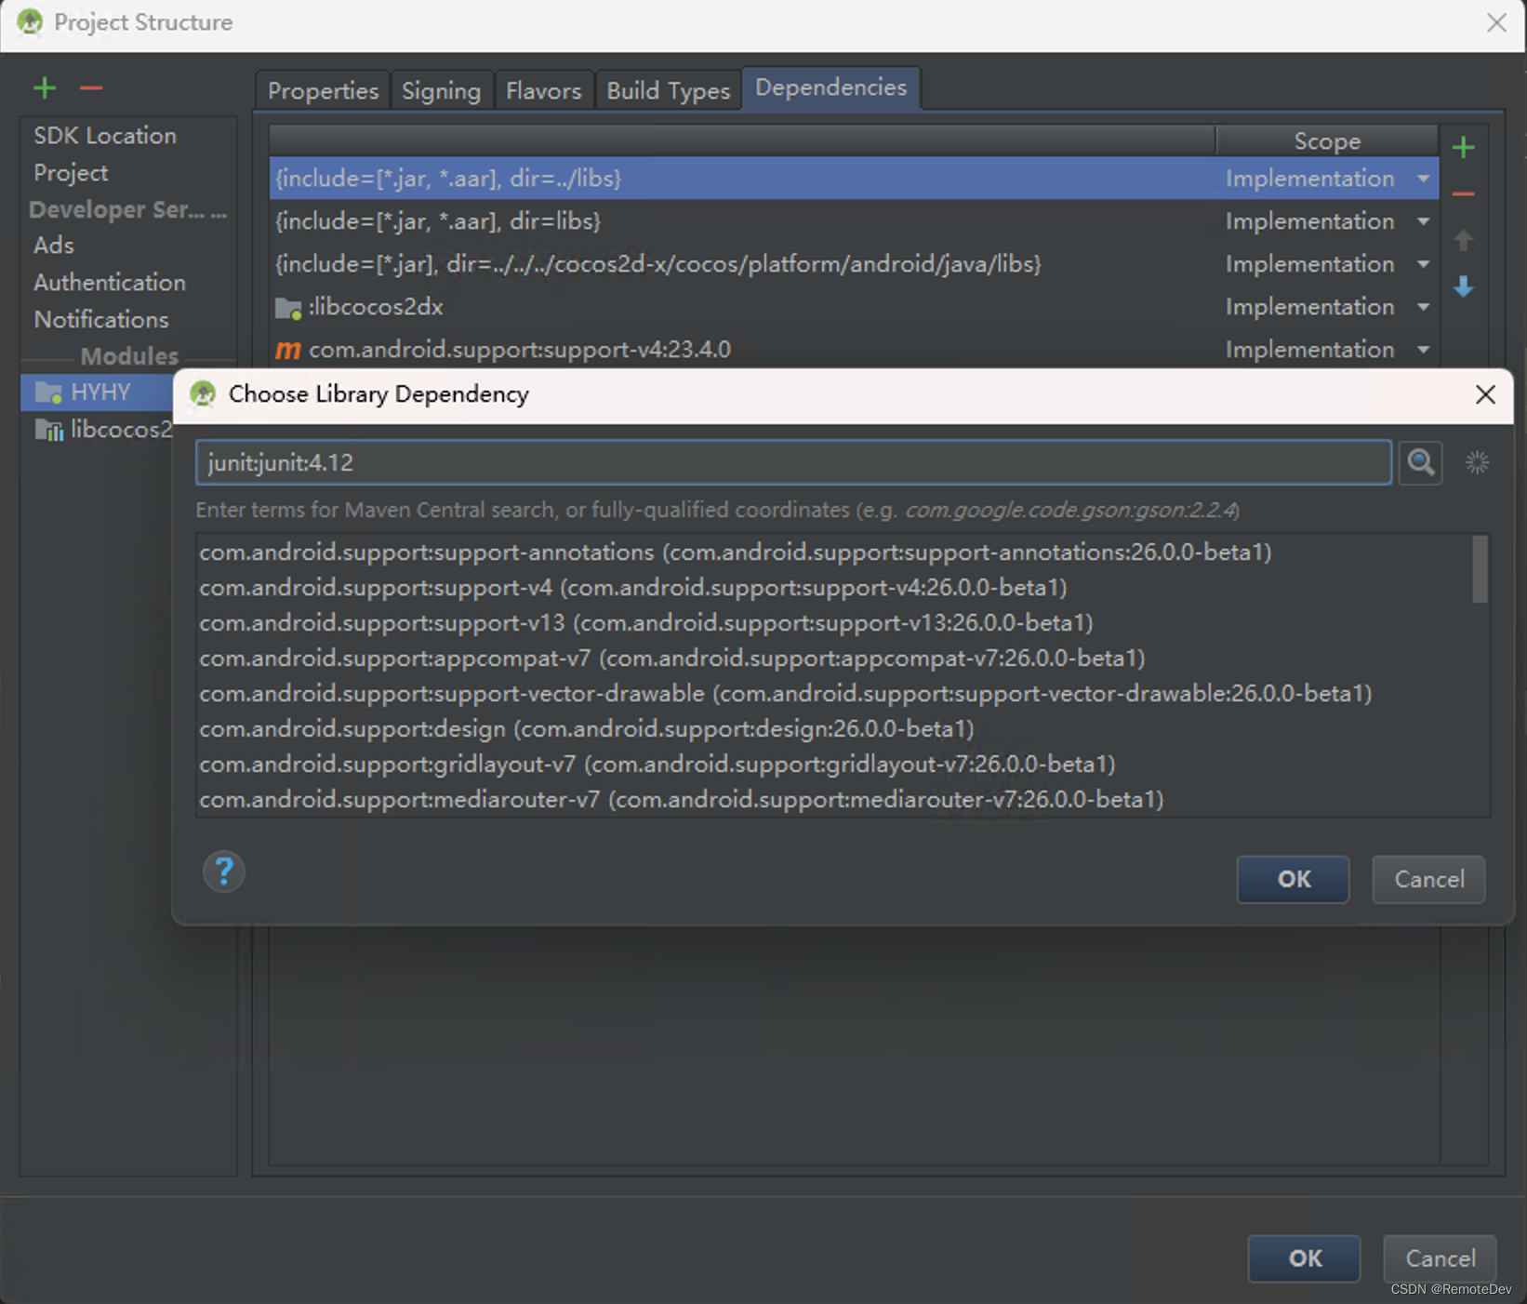Viewport: 1527px width, 1304px height.
Task: Click the HYHY module folder icon
Action: pyautogui.click(x=48, y=393)
